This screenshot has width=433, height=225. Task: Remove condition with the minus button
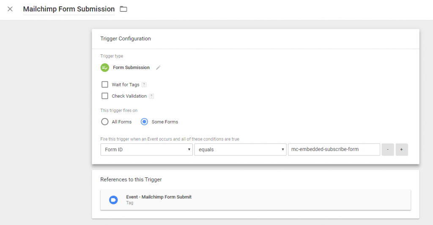(388, 150)
